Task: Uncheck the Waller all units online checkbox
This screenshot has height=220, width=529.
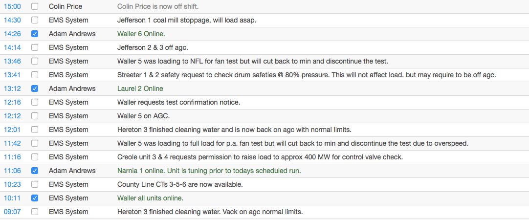Action: pos(35,198)
